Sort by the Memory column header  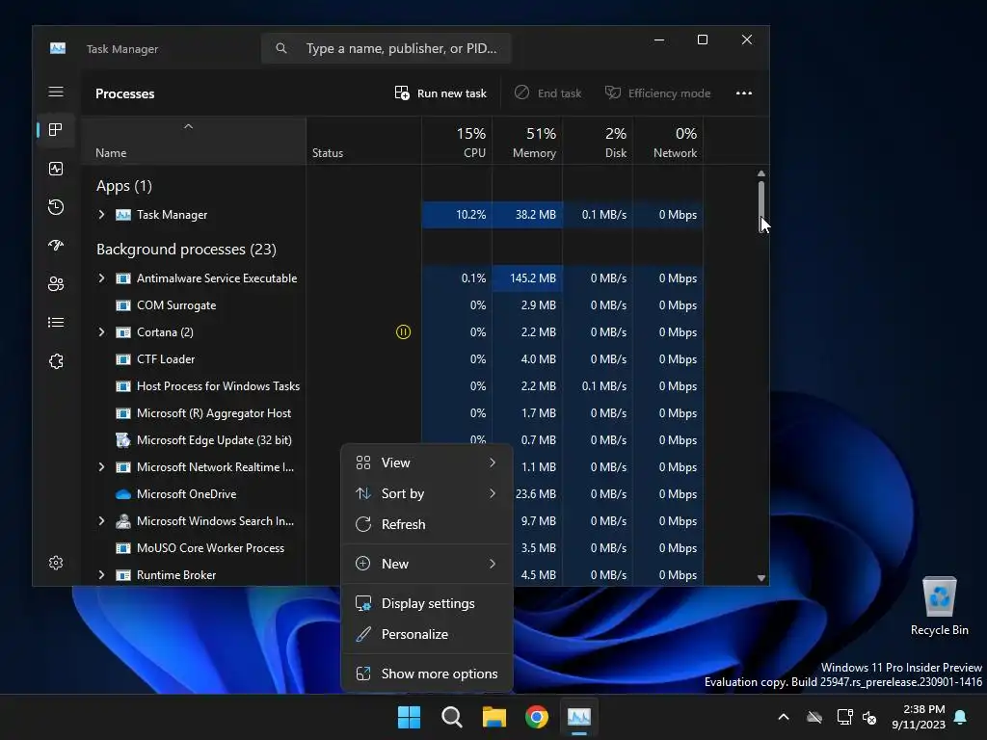[x=527, y=141]
